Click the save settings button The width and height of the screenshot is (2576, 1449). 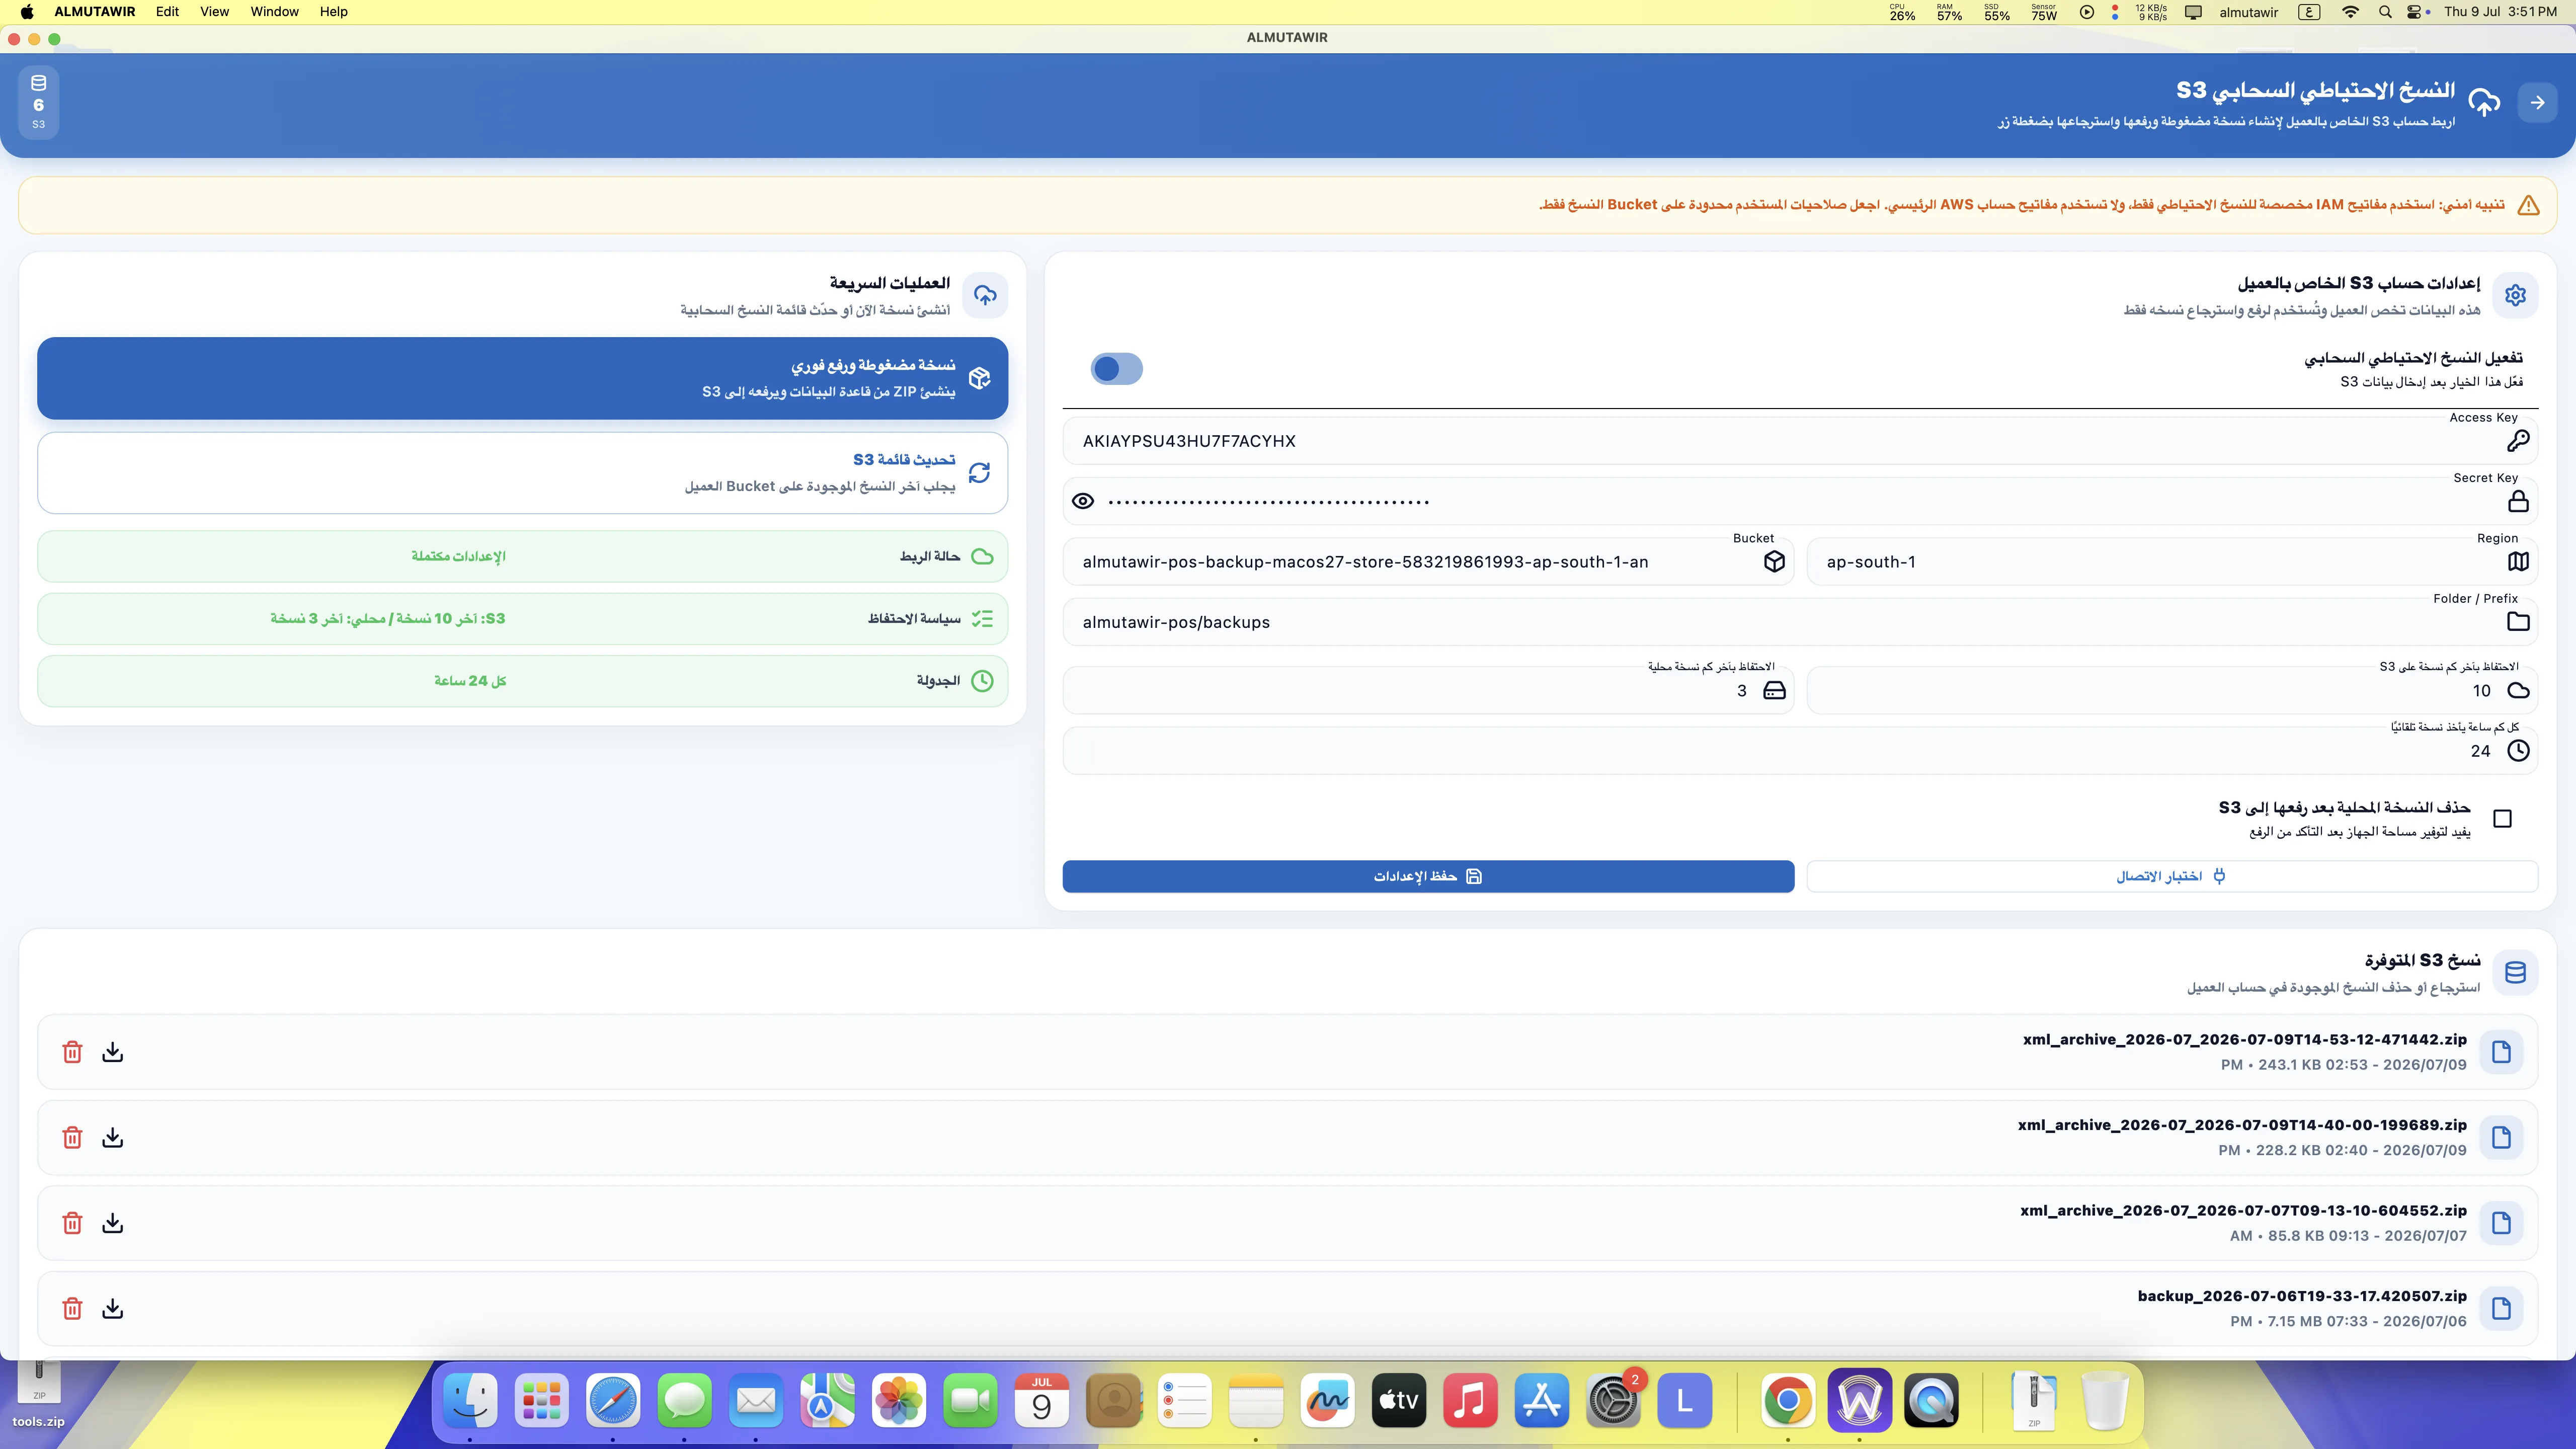pyautogui.click(x=1428, y=876)
